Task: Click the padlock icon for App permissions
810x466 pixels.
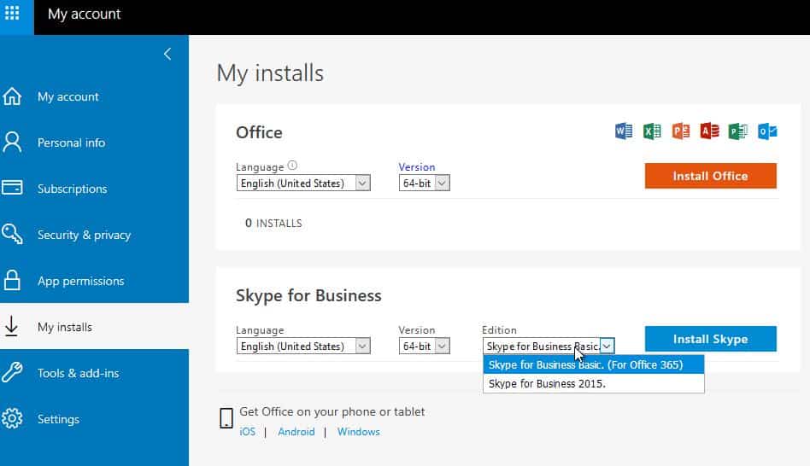Action: [12, 280]
